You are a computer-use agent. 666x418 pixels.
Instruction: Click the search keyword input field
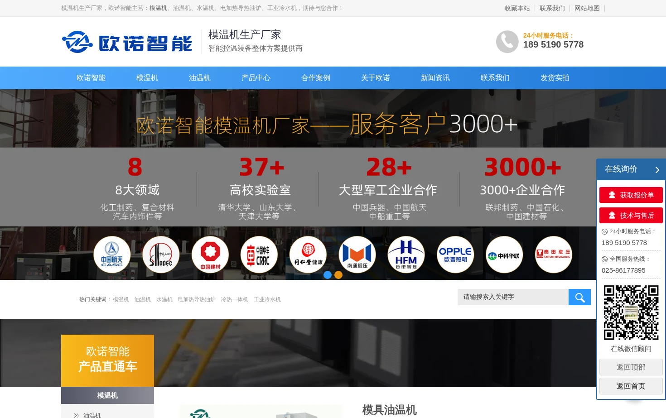tap(513, 297)
